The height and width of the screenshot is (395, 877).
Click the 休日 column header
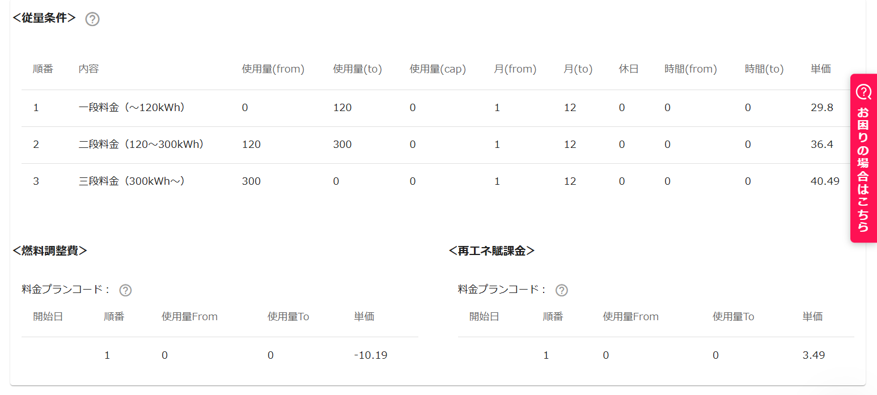629,69
